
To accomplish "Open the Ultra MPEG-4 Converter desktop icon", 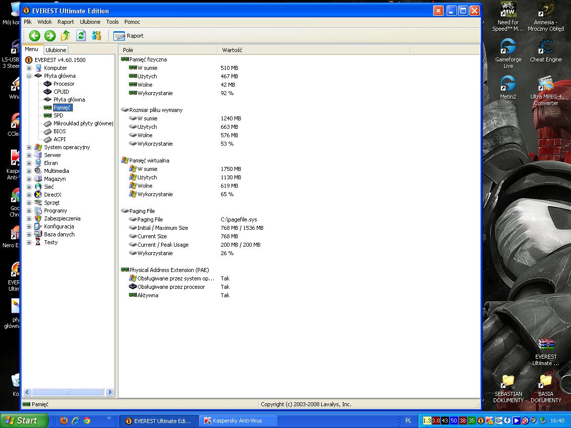I will [x=546, y=91].
